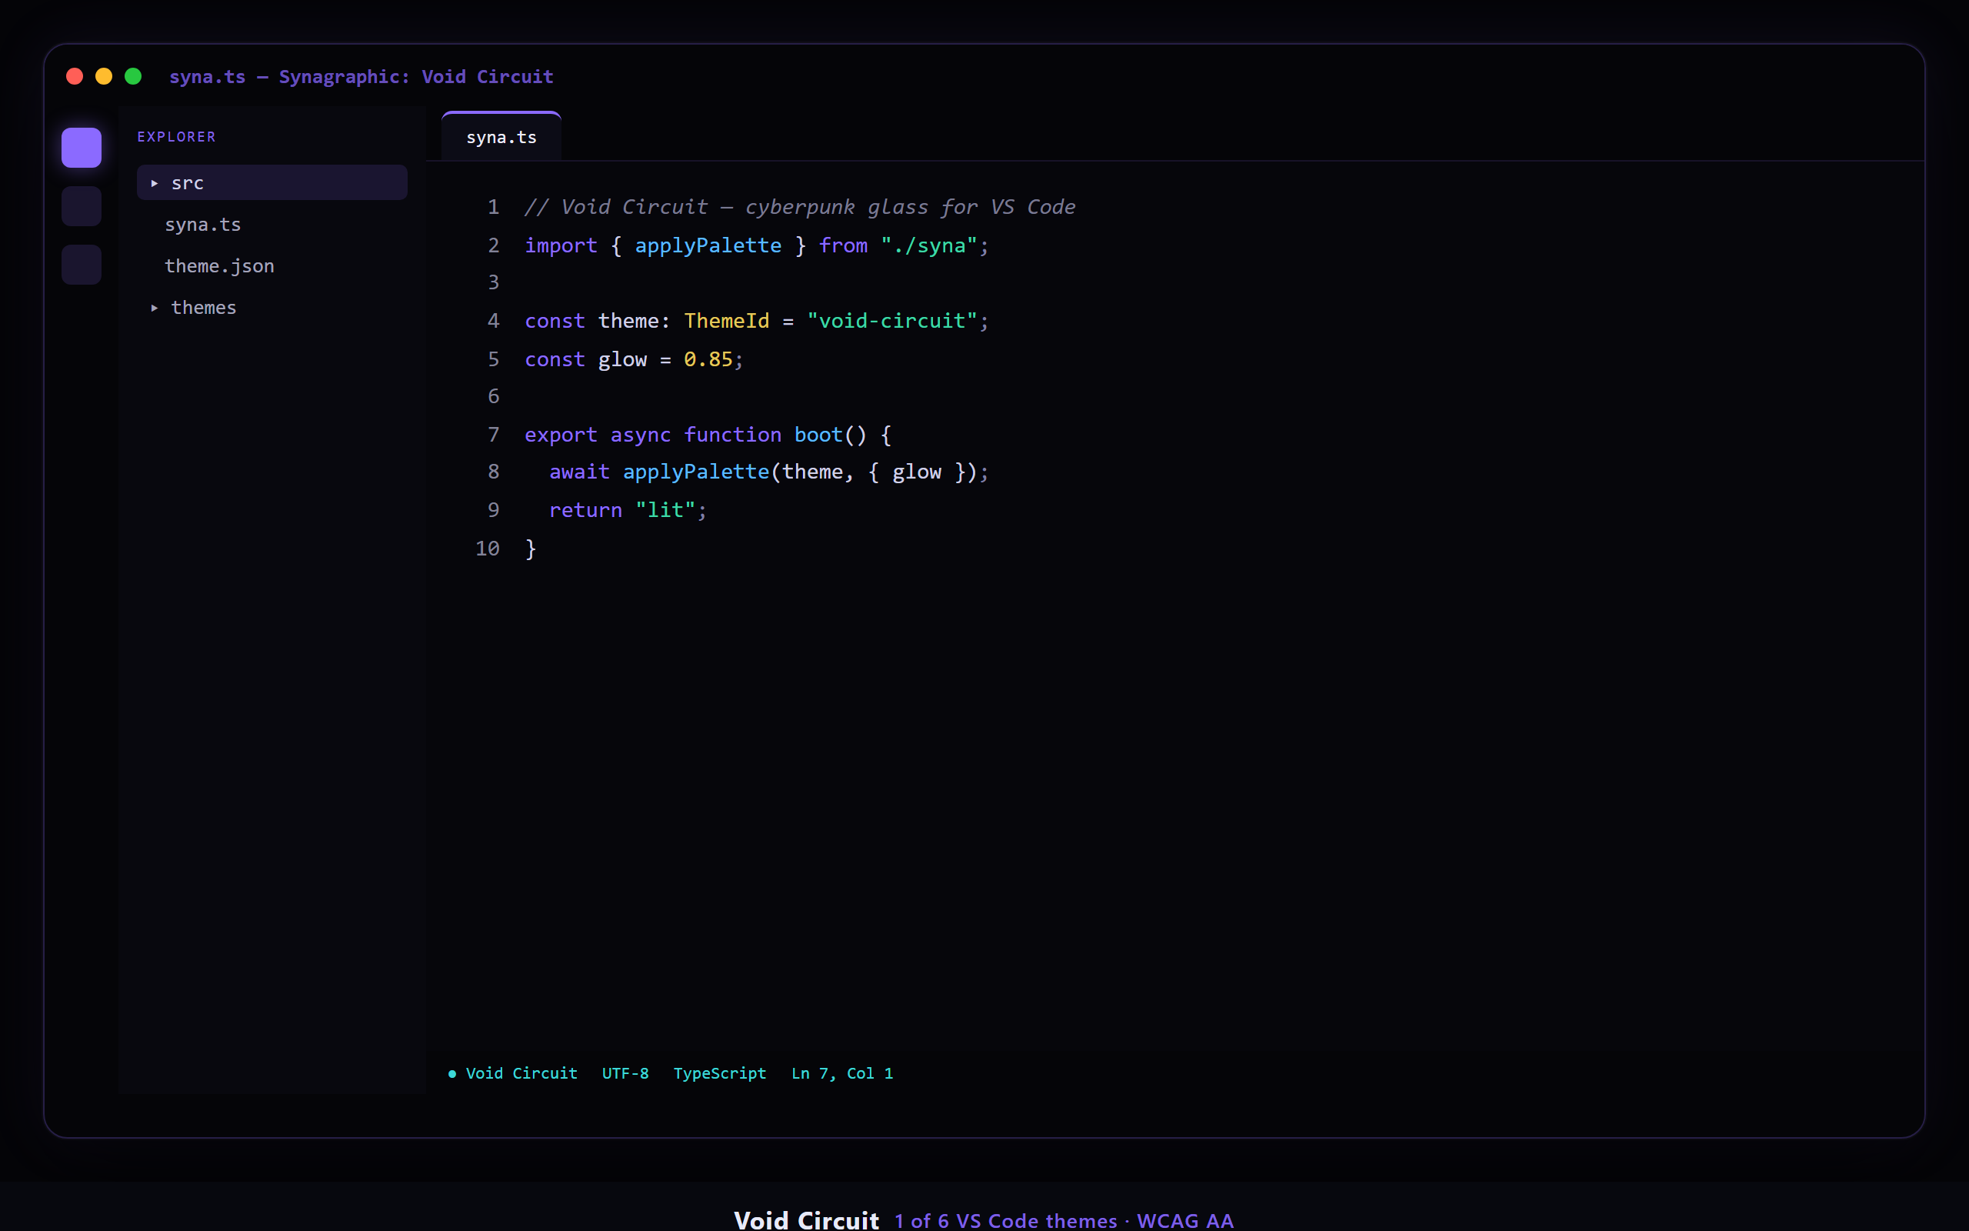Select the highlighted purple activity bar icon

[82, 148]
